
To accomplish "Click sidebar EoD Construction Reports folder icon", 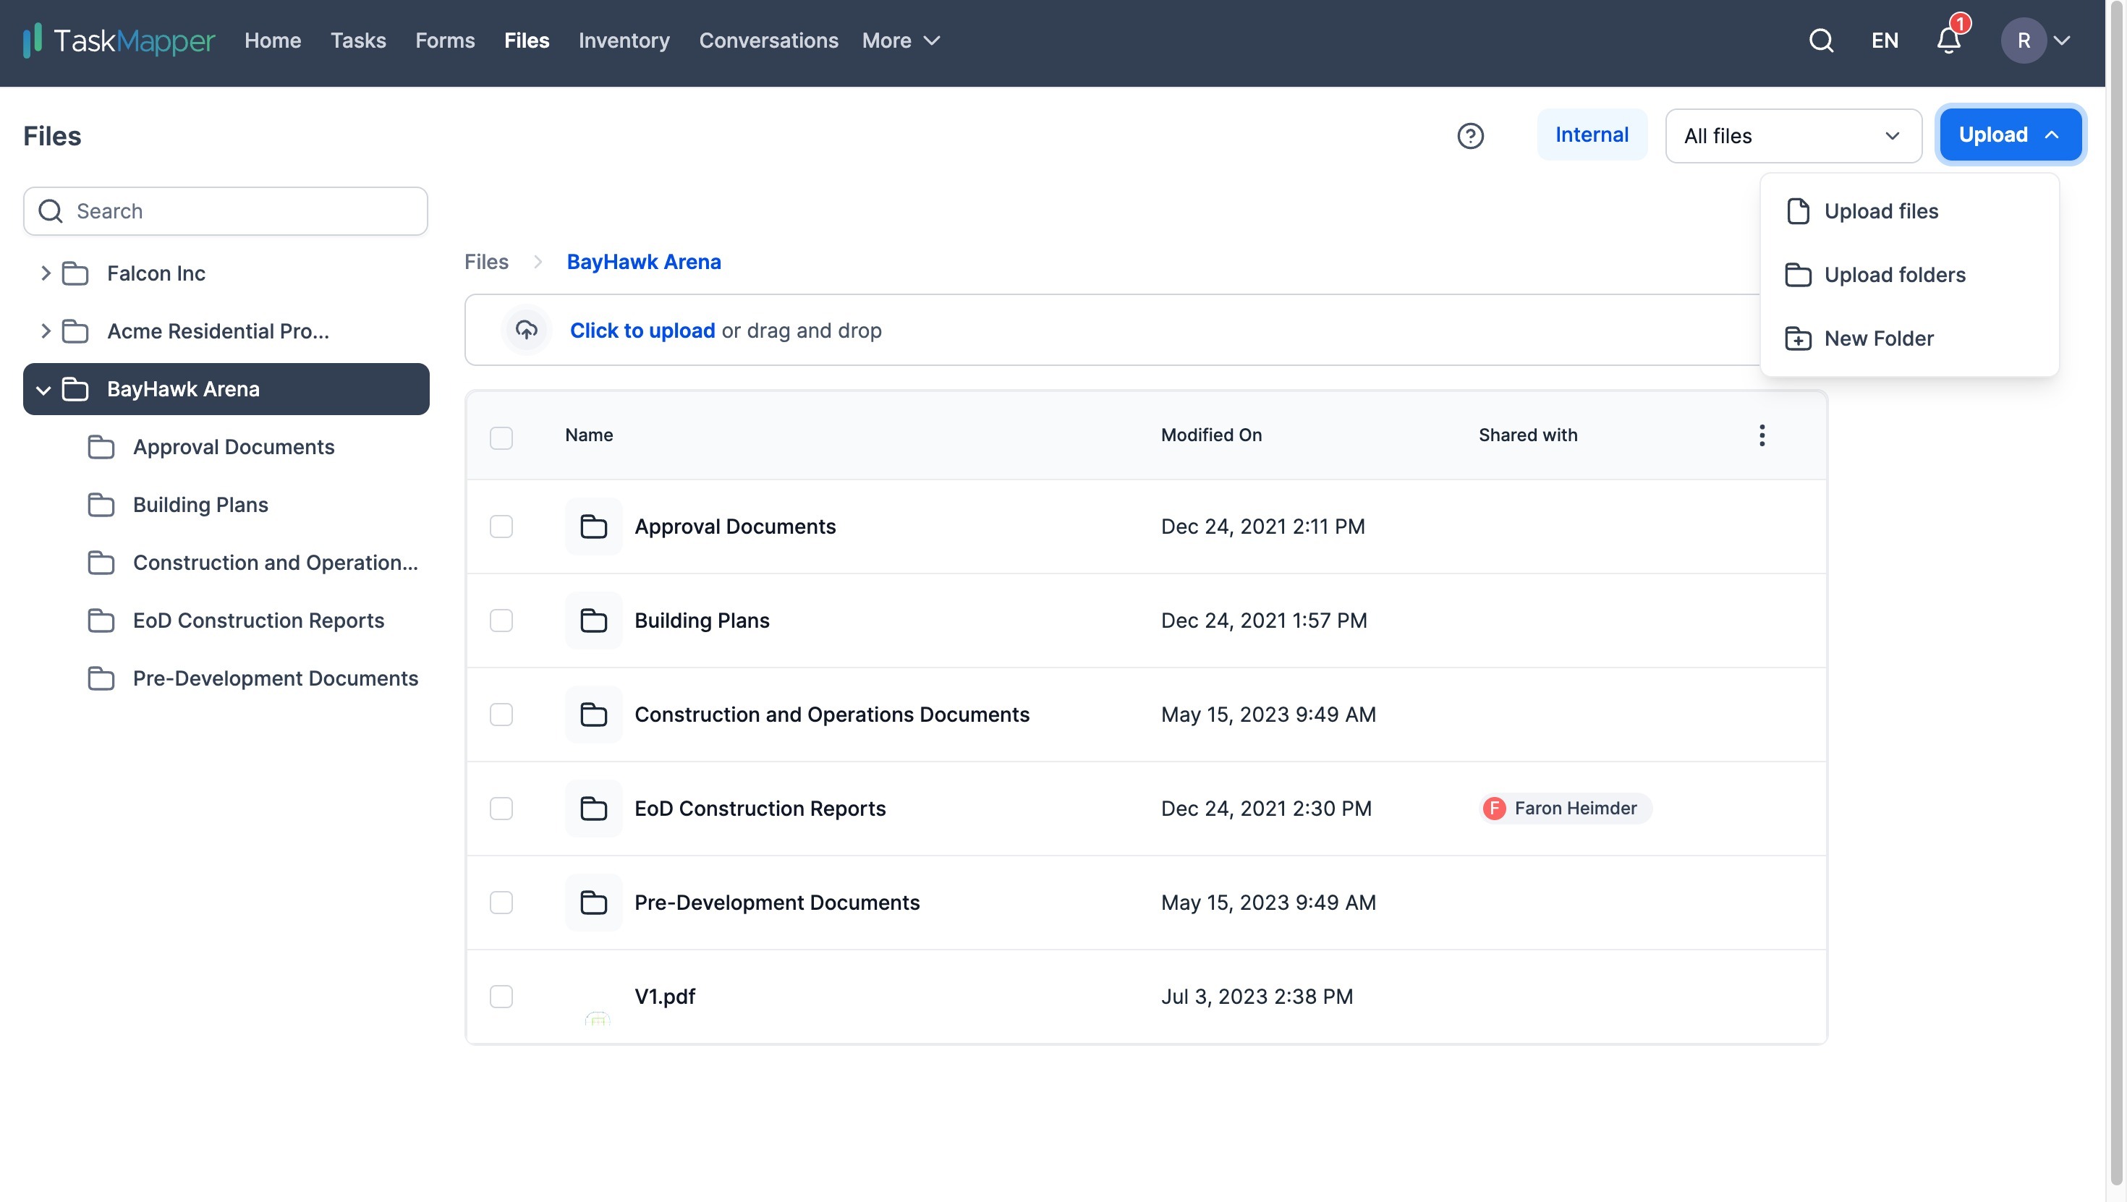I will (x=101, y=620).
